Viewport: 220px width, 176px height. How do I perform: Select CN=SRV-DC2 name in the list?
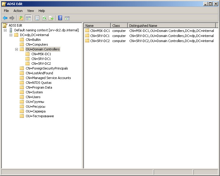pos(100,41)
